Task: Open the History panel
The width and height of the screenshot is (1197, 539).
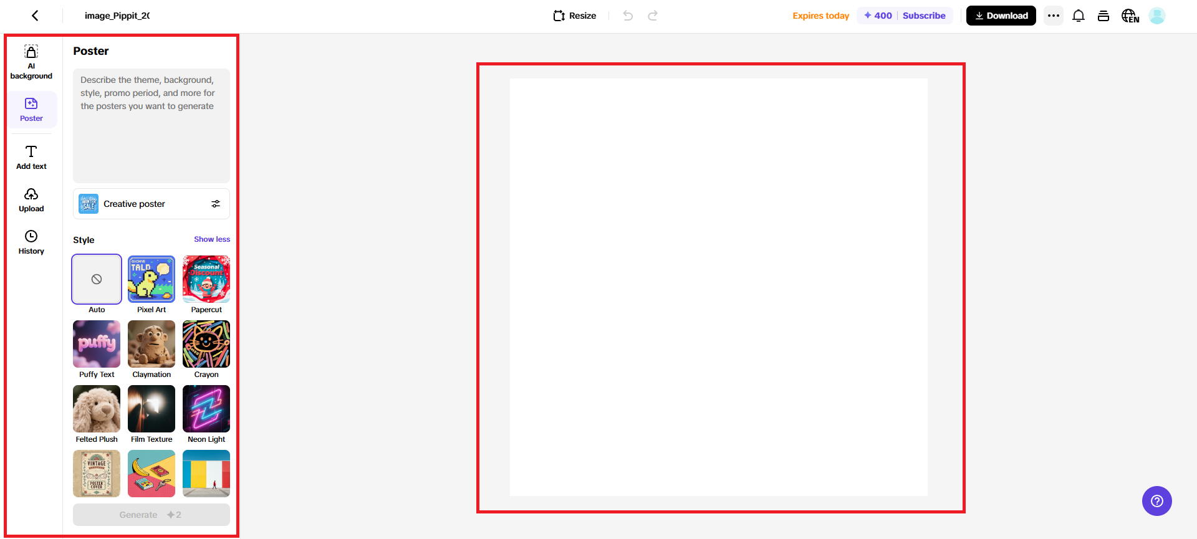Action: [x=31, y=242]
